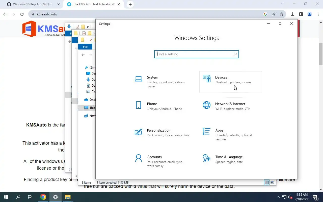
Task: Open Quick Access Toolbar dropdown in rearmost Explorer
Action: [x=88, y=27]
